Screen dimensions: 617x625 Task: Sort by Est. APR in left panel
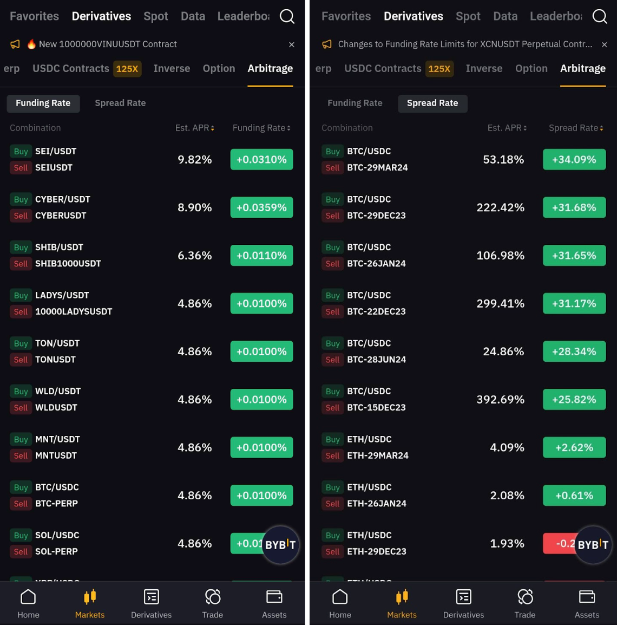pyautogui.click(x=195, y=128)
